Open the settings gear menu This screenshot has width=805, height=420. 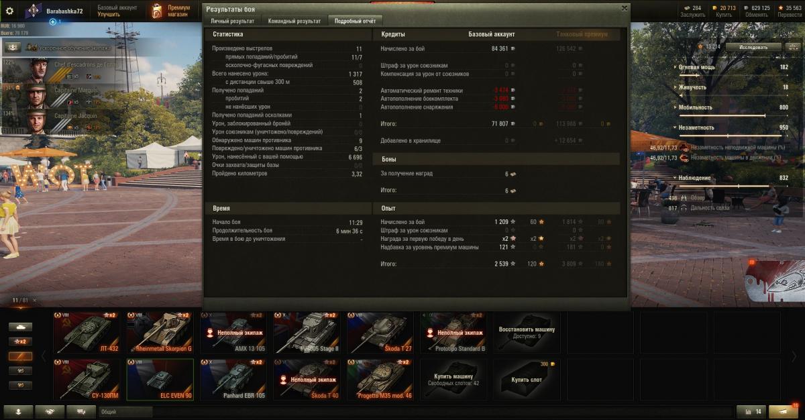9,11
